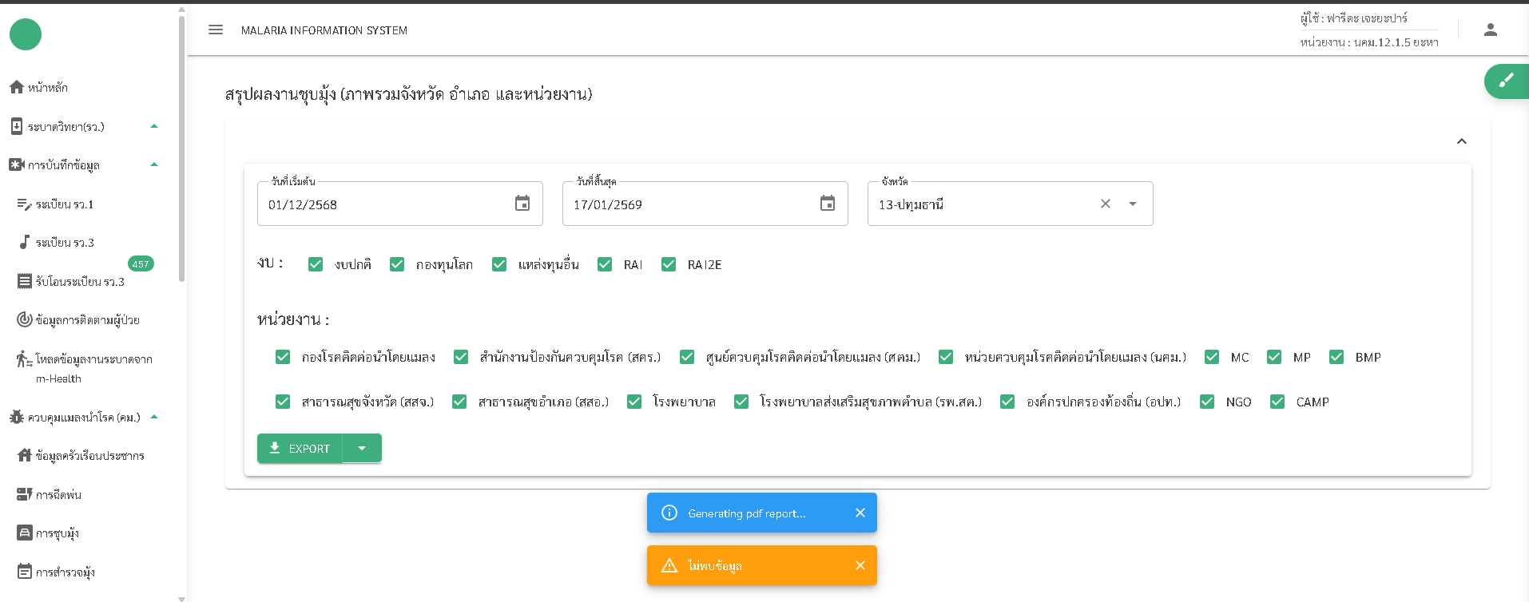
Task: Uncheck the NGO unit checkbox
Action: click(x=1207, y=402)
